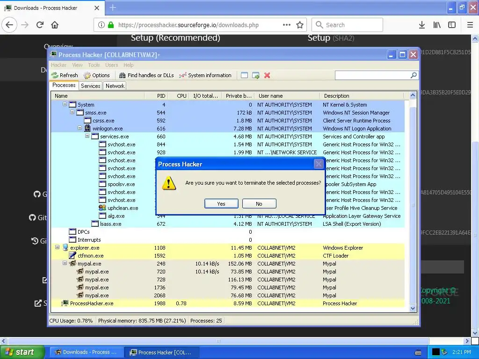479x359 pixels.
Task: Collapse the parent mypal.exe tree node
Action: [x=65, y=263]
